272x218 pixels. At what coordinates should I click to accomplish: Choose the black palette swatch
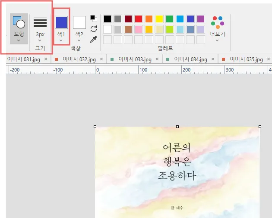[x=108, y=19]
